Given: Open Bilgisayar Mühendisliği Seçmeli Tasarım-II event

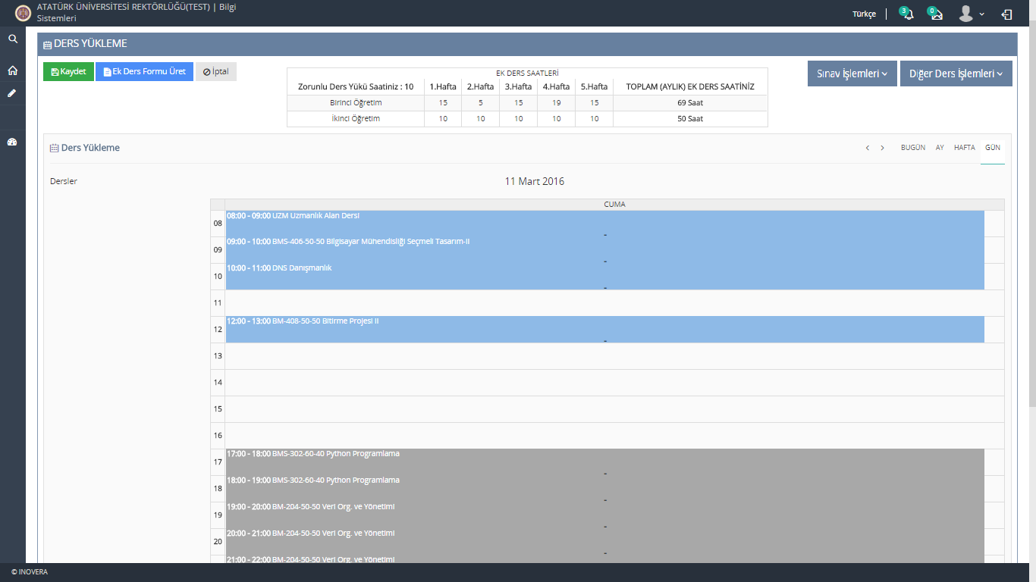Looking at the screenshot, I should 604,250.
